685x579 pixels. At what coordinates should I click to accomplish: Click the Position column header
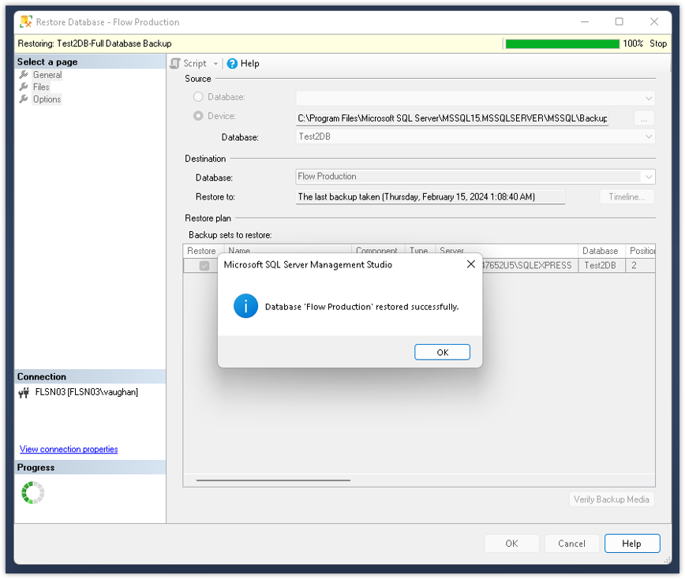tap(641, 251)
